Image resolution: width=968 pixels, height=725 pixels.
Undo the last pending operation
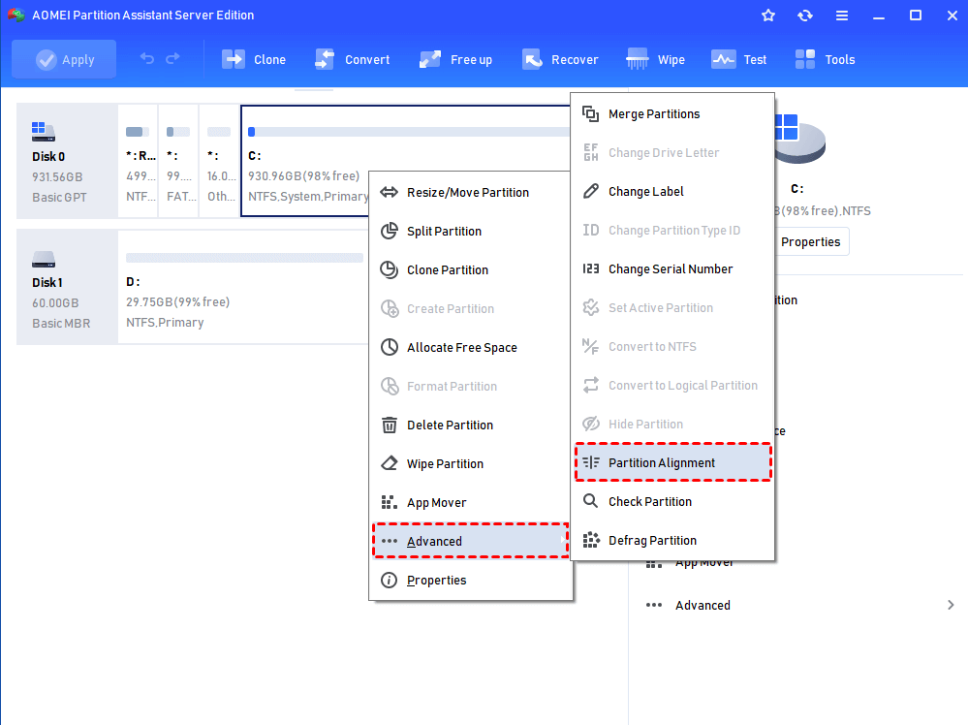[147, 59]
